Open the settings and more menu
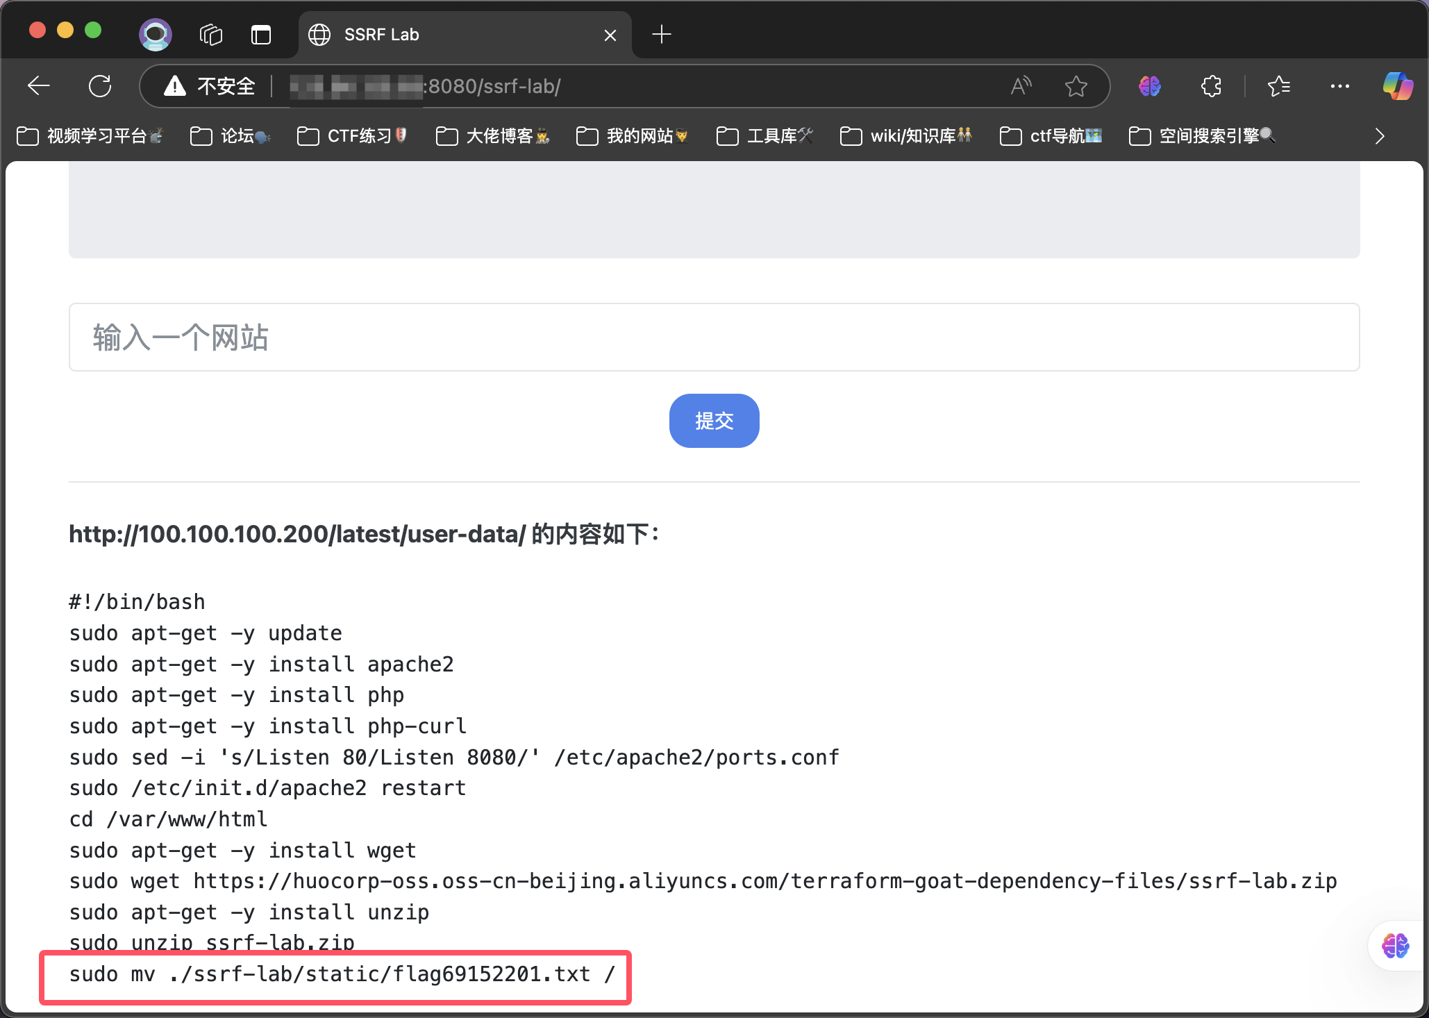This screenshot has height=1018, width=1429. pos(1339,86)
